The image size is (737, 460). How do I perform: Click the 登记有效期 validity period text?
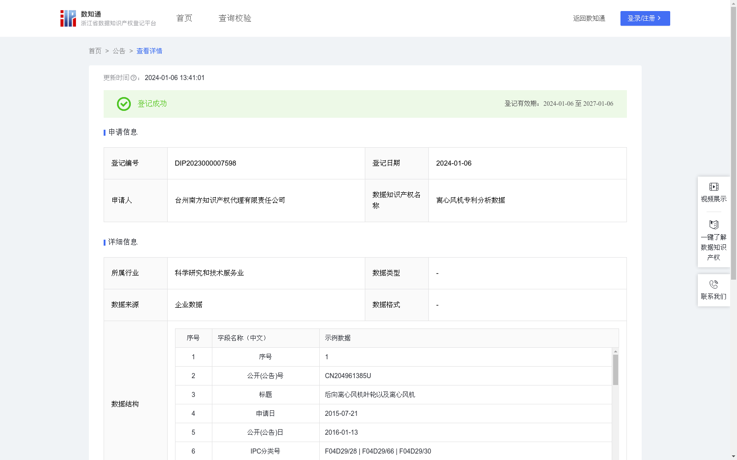[559, 104]
